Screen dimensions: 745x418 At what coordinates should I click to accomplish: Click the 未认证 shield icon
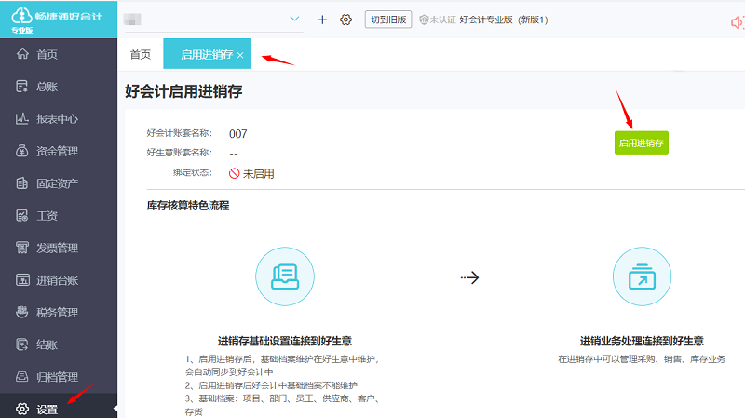click(x=424, y=20)
